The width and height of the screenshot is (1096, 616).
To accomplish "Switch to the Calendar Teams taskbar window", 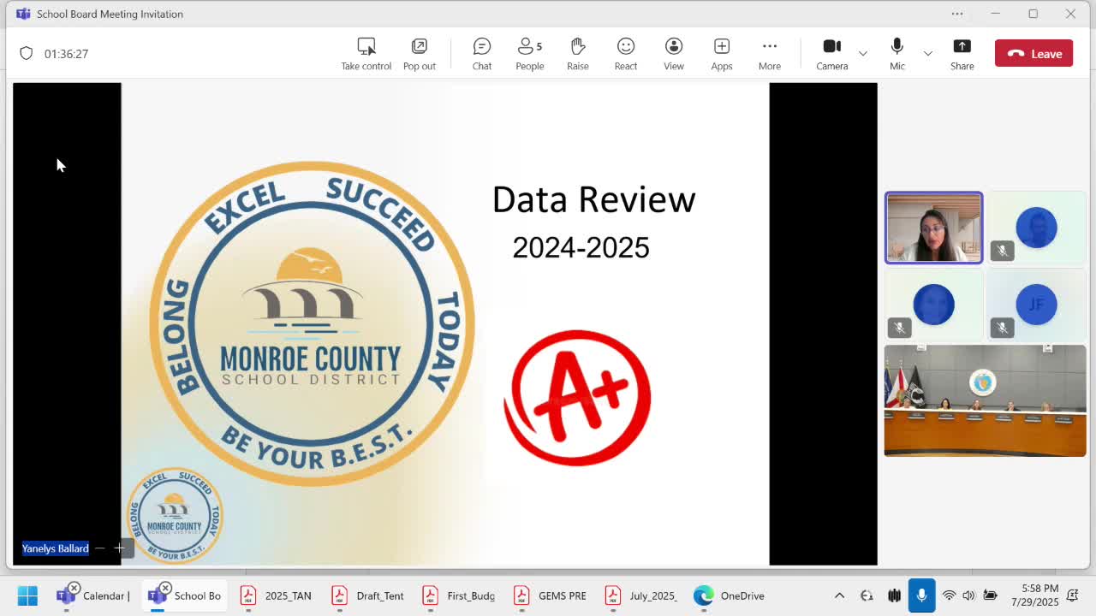I will point(92,595).
